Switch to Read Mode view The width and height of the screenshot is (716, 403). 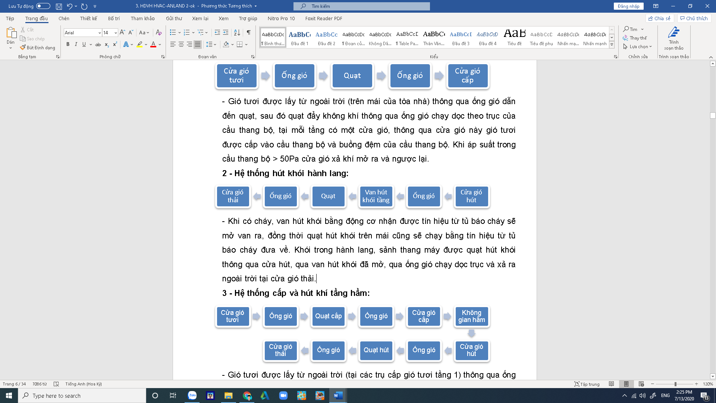(x=611, y=384)
